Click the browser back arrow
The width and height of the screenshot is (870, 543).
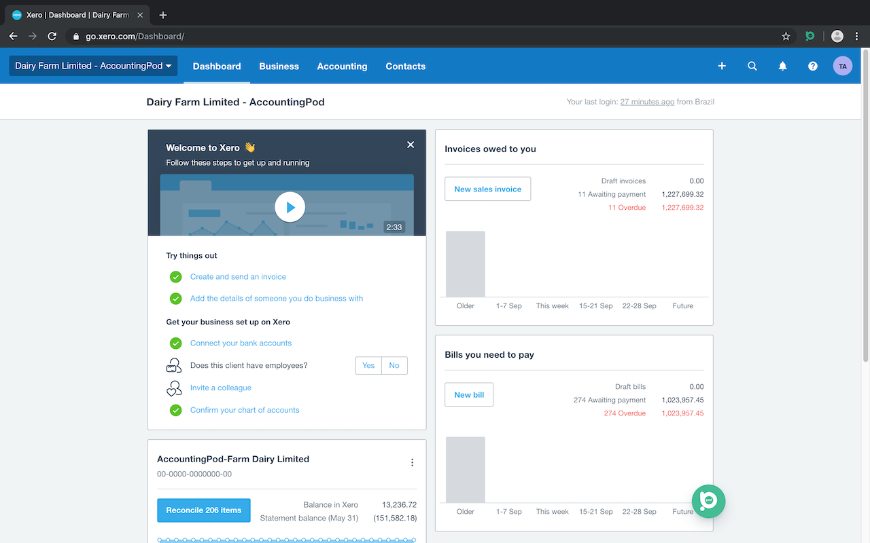[13, 36]
